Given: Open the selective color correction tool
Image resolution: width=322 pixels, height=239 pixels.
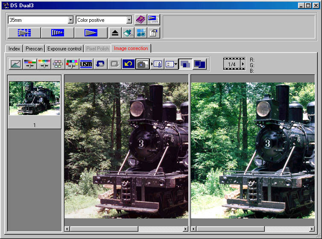Looking at the screenshot, I should [x=58, y=64].
